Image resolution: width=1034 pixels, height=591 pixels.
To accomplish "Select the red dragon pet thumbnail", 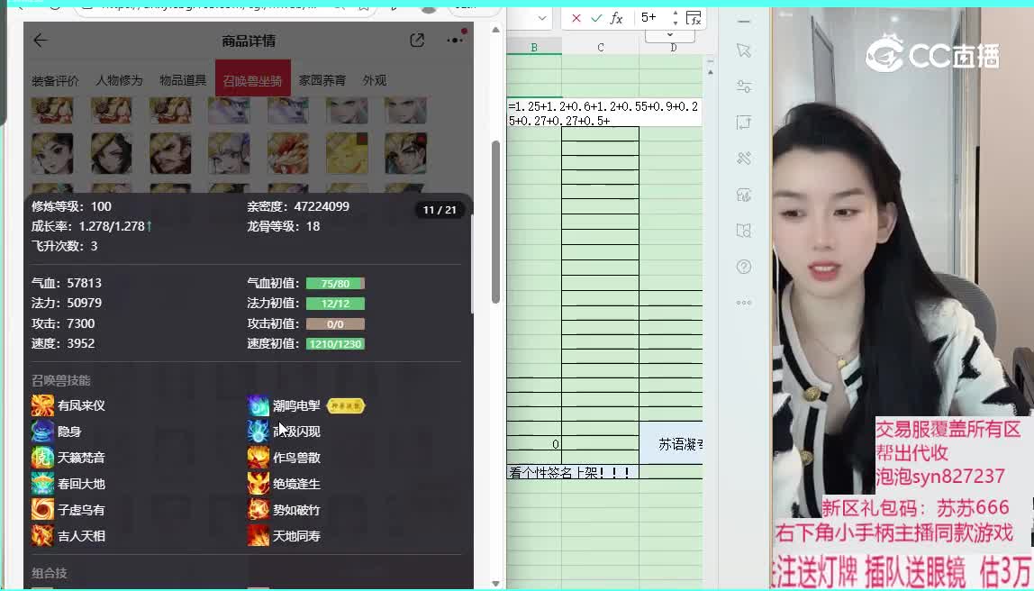I will [x=288, y=153].
